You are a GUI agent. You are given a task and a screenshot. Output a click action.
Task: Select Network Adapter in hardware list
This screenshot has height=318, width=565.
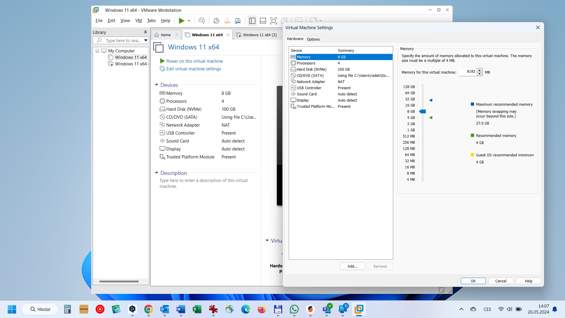(x=341, y=82)
